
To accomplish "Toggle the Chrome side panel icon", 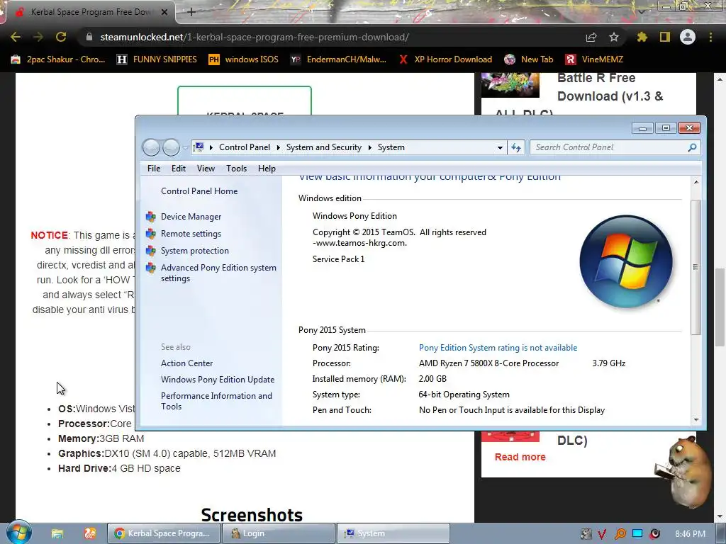I will tap(665, 37).
